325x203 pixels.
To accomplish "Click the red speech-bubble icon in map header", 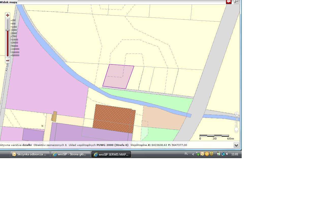I will pos(229,2).
